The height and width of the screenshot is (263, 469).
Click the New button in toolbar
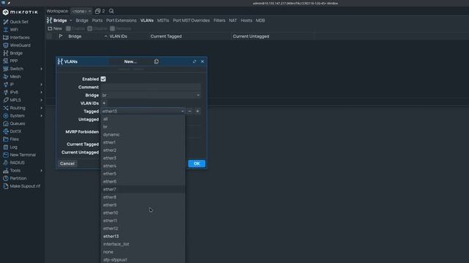point(55,28)
